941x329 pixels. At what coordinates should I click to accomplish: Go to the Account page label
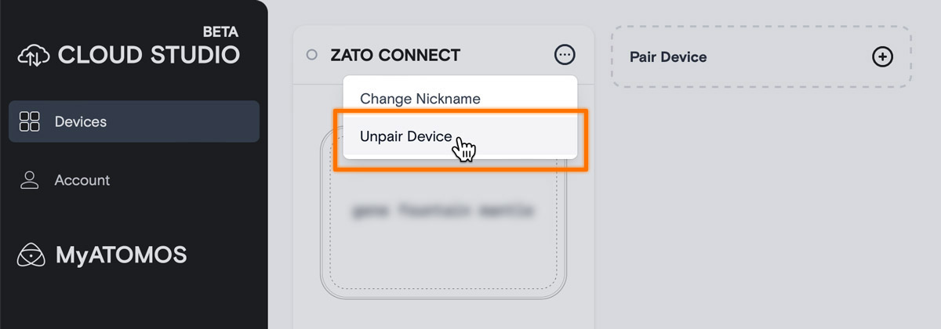click(82, 180)
